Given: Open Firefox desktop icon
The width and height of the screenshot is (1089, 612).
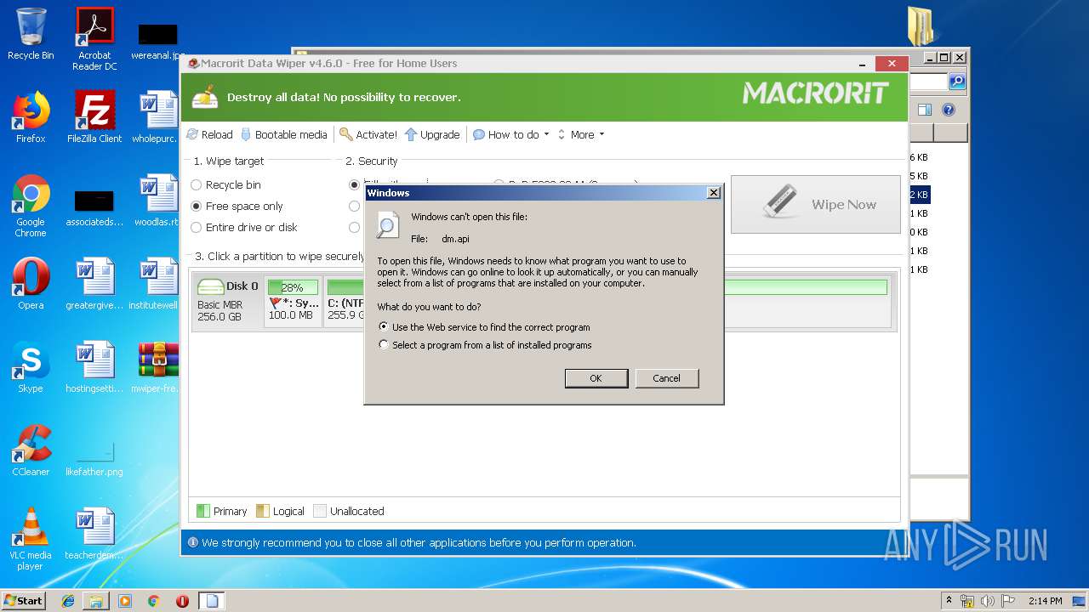Looking at the screenshot, I should tap(31, 117).
